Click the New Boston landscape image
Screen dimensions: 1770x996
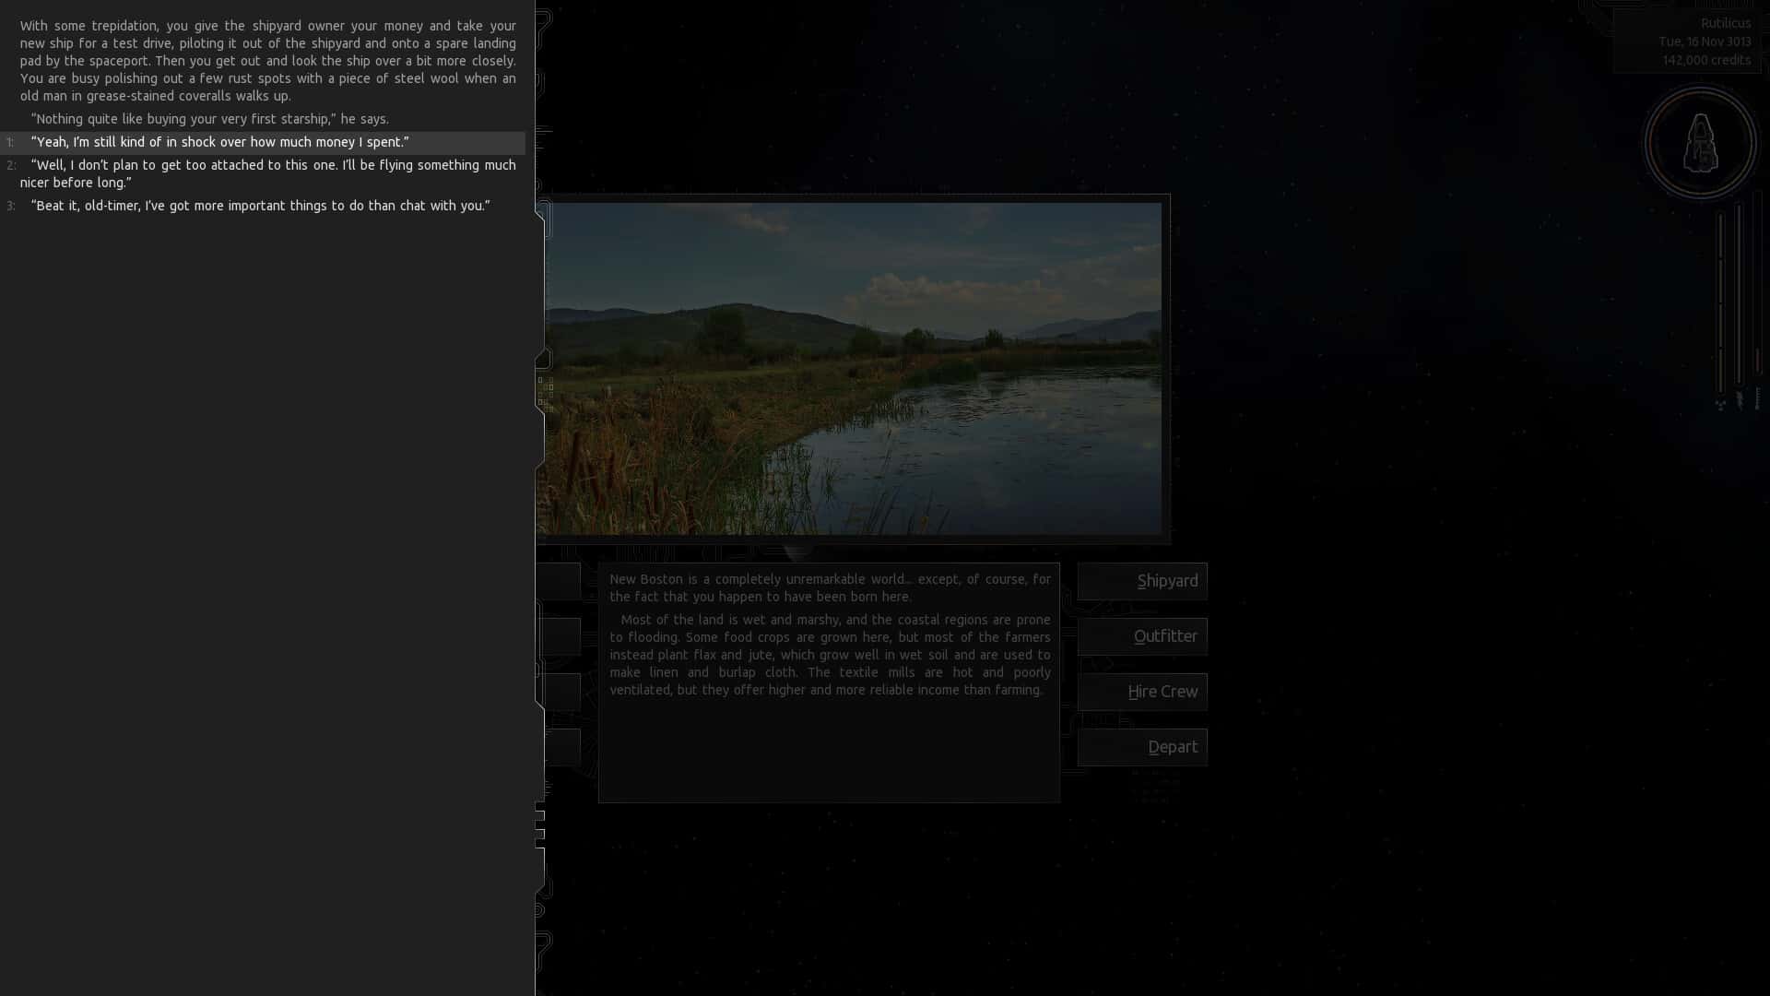point(857,369)
